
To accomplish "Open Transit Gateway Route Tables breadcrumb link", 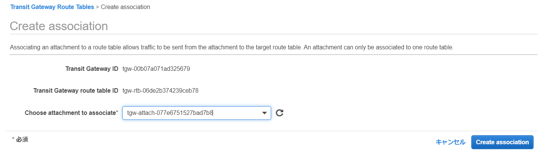I will click(52, 7).
